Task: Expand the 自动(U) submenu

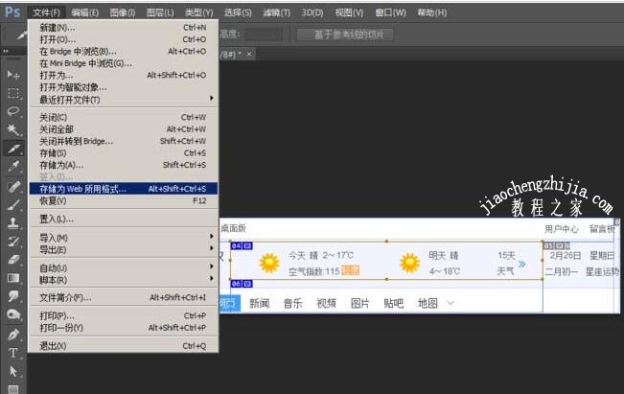Action: tap(212, 267)
